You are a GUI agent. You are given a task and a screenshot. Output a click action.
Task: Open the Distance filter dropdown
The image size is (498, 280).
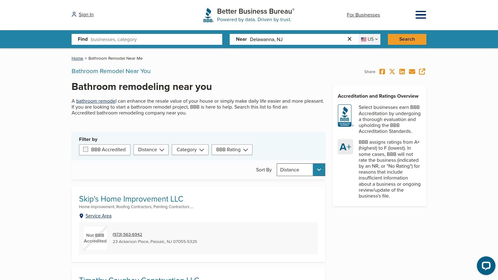click(x=151, y=150)
